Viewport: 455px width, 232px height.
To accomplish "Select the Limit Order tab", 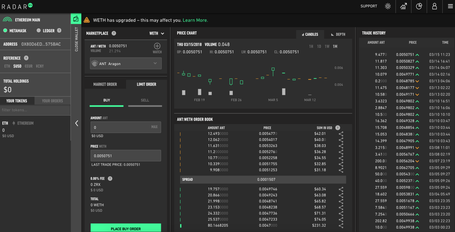I will (x=147, y=84).
